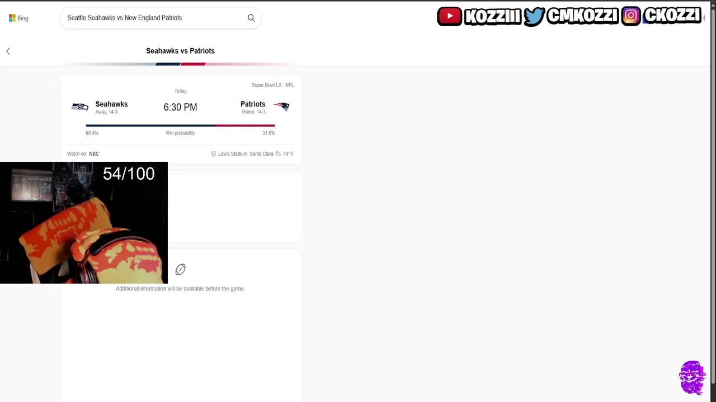Click the YouTube icon in overlay
Viewport: 716px width, 402px height.
450,16
